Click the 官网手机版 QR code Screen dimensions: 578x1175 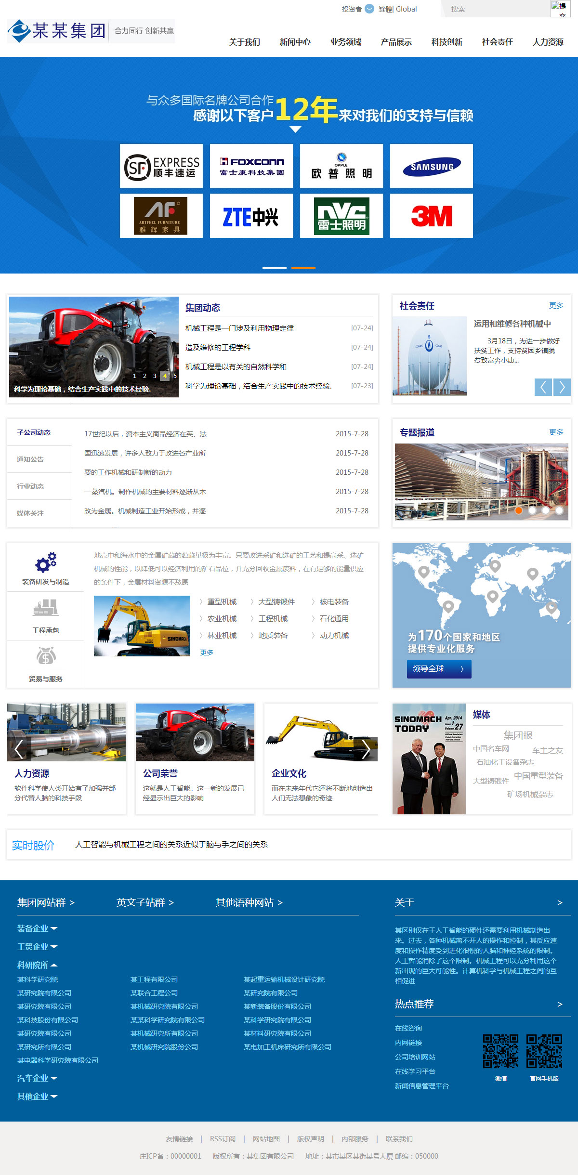point(544,1051)
